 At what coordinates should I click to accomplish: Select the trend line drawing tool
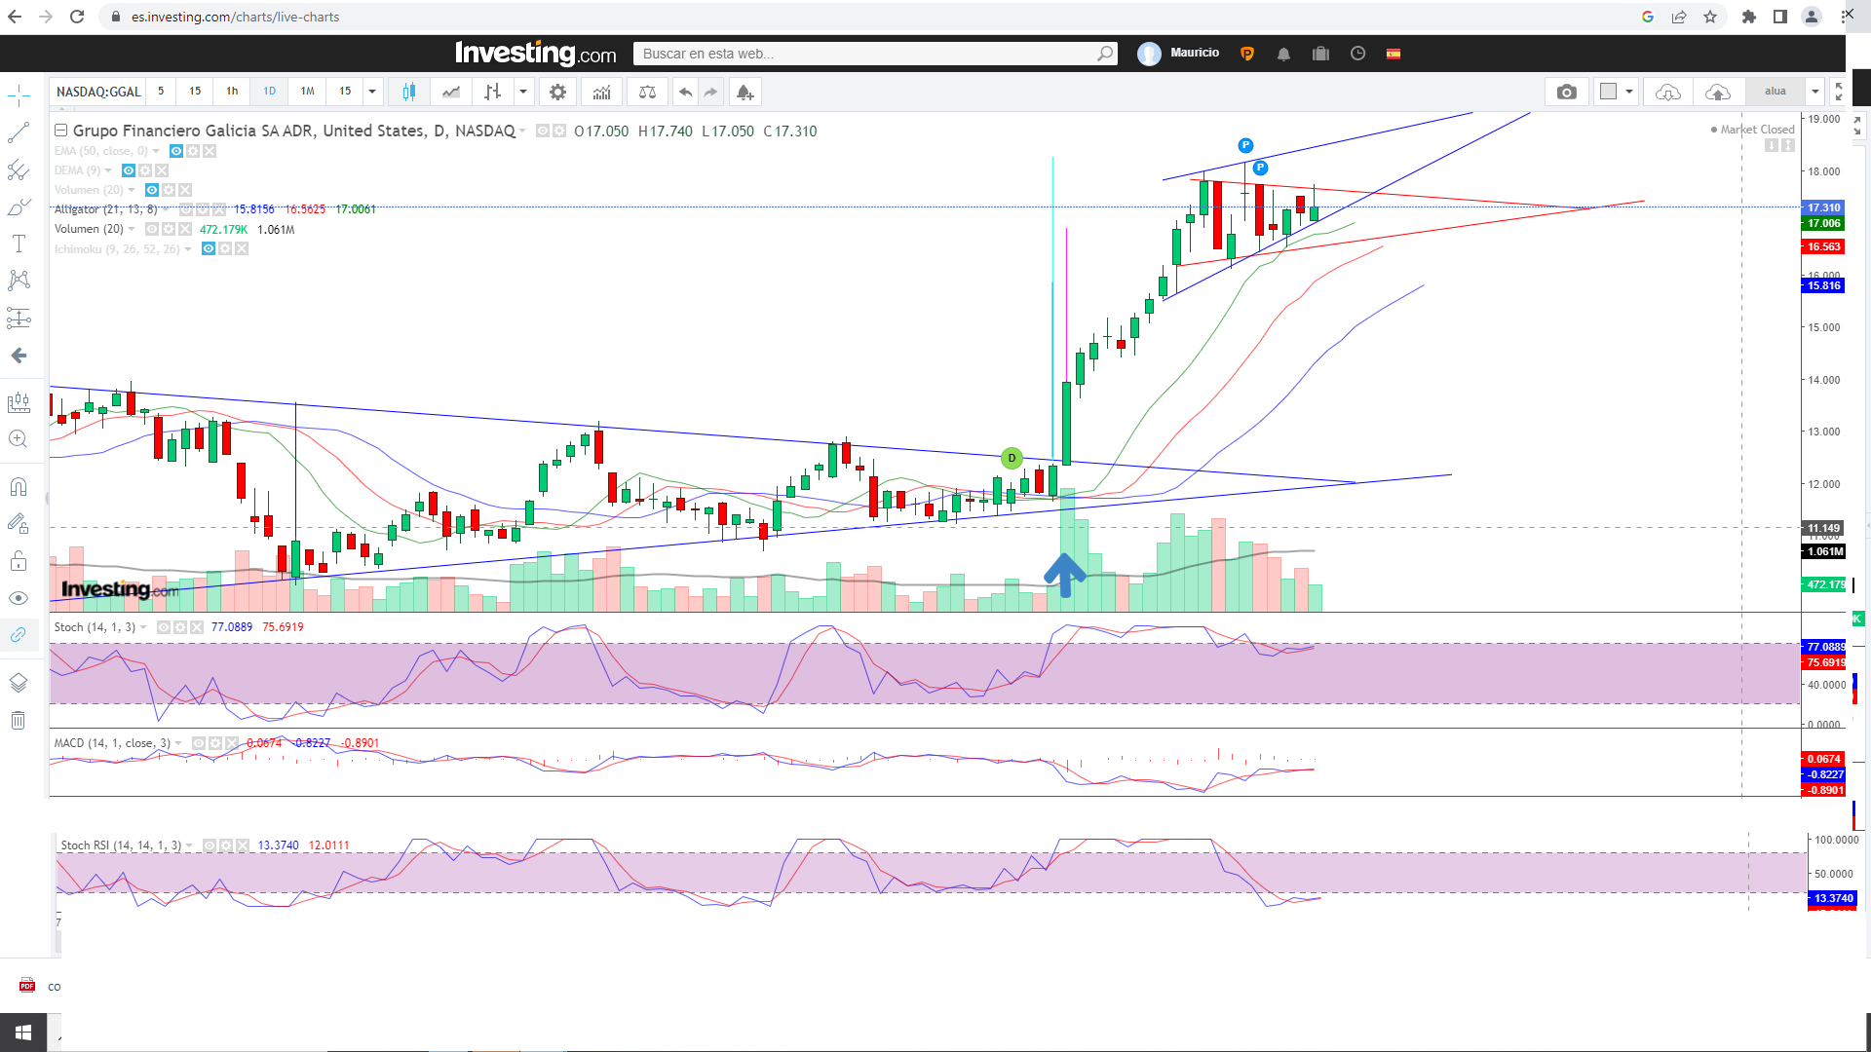click(x=19, y=132)
